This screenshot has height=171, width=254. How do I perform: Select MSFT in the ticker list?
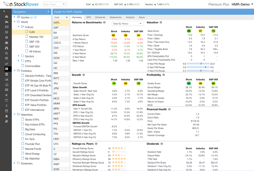[56, 114]
